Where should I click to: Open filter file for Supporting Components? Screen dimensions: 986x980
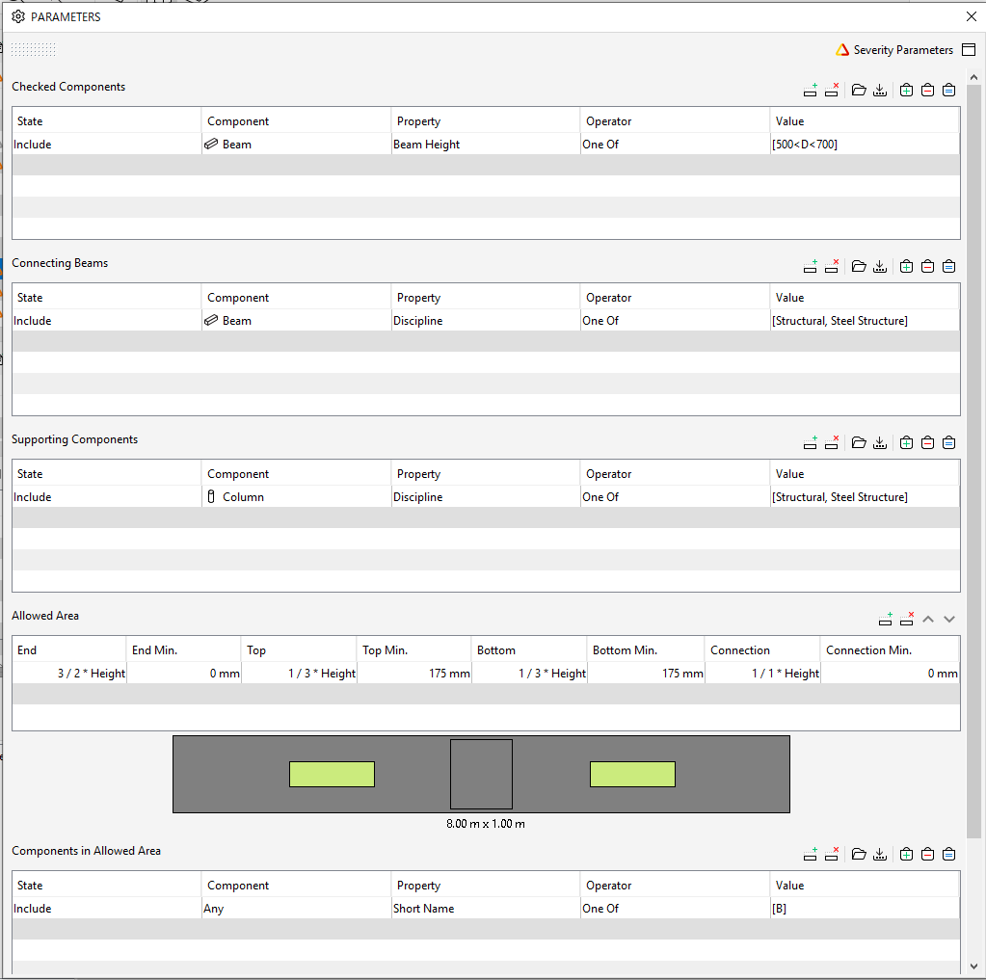(859, 442)
